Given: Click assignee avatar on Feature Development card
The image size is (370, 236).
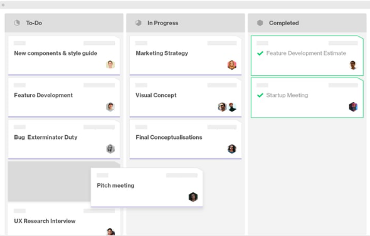Looking at the screenshot, I should [110, 107].
